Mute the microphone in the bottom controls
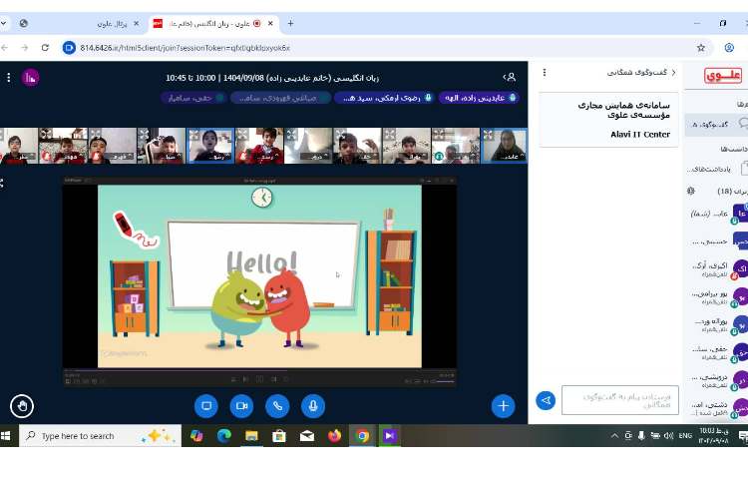Viewport: 748px width, 479px height. pos(312,405)
